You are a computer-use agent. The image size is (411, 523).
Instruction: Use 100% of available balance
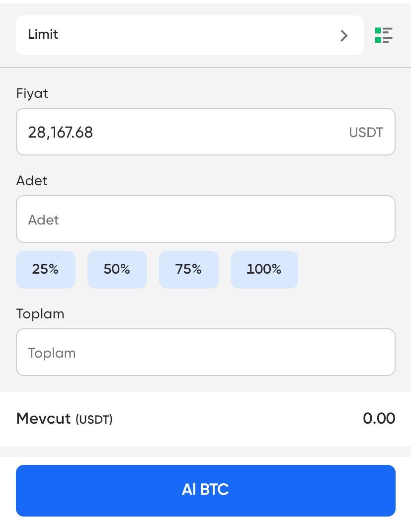tap(264, 269)
